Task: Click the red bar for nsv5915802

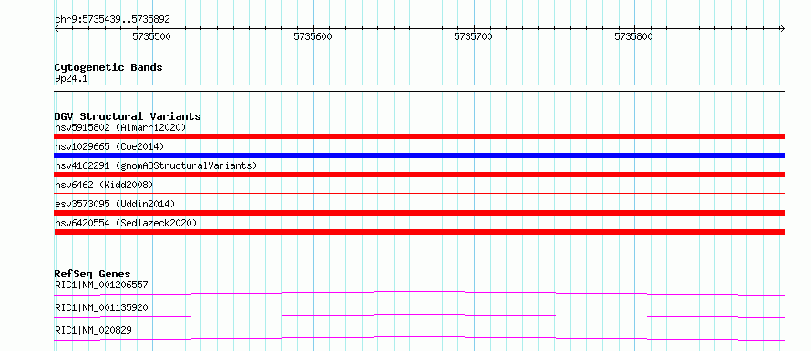Action: tap(420, 136)
